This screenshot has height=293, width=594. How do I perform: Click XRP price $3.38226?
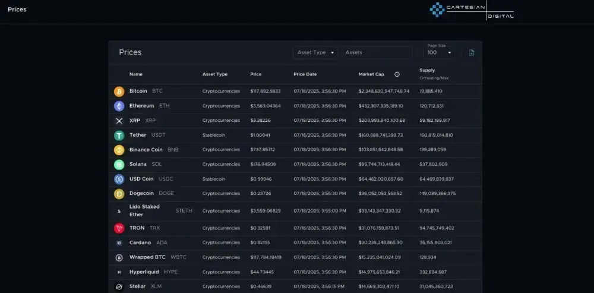(x=260, y=121)
